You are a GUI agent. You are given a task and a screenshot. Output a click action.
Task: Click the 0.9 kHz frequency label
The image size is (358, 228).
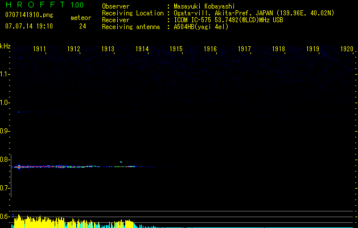(4, 131)
